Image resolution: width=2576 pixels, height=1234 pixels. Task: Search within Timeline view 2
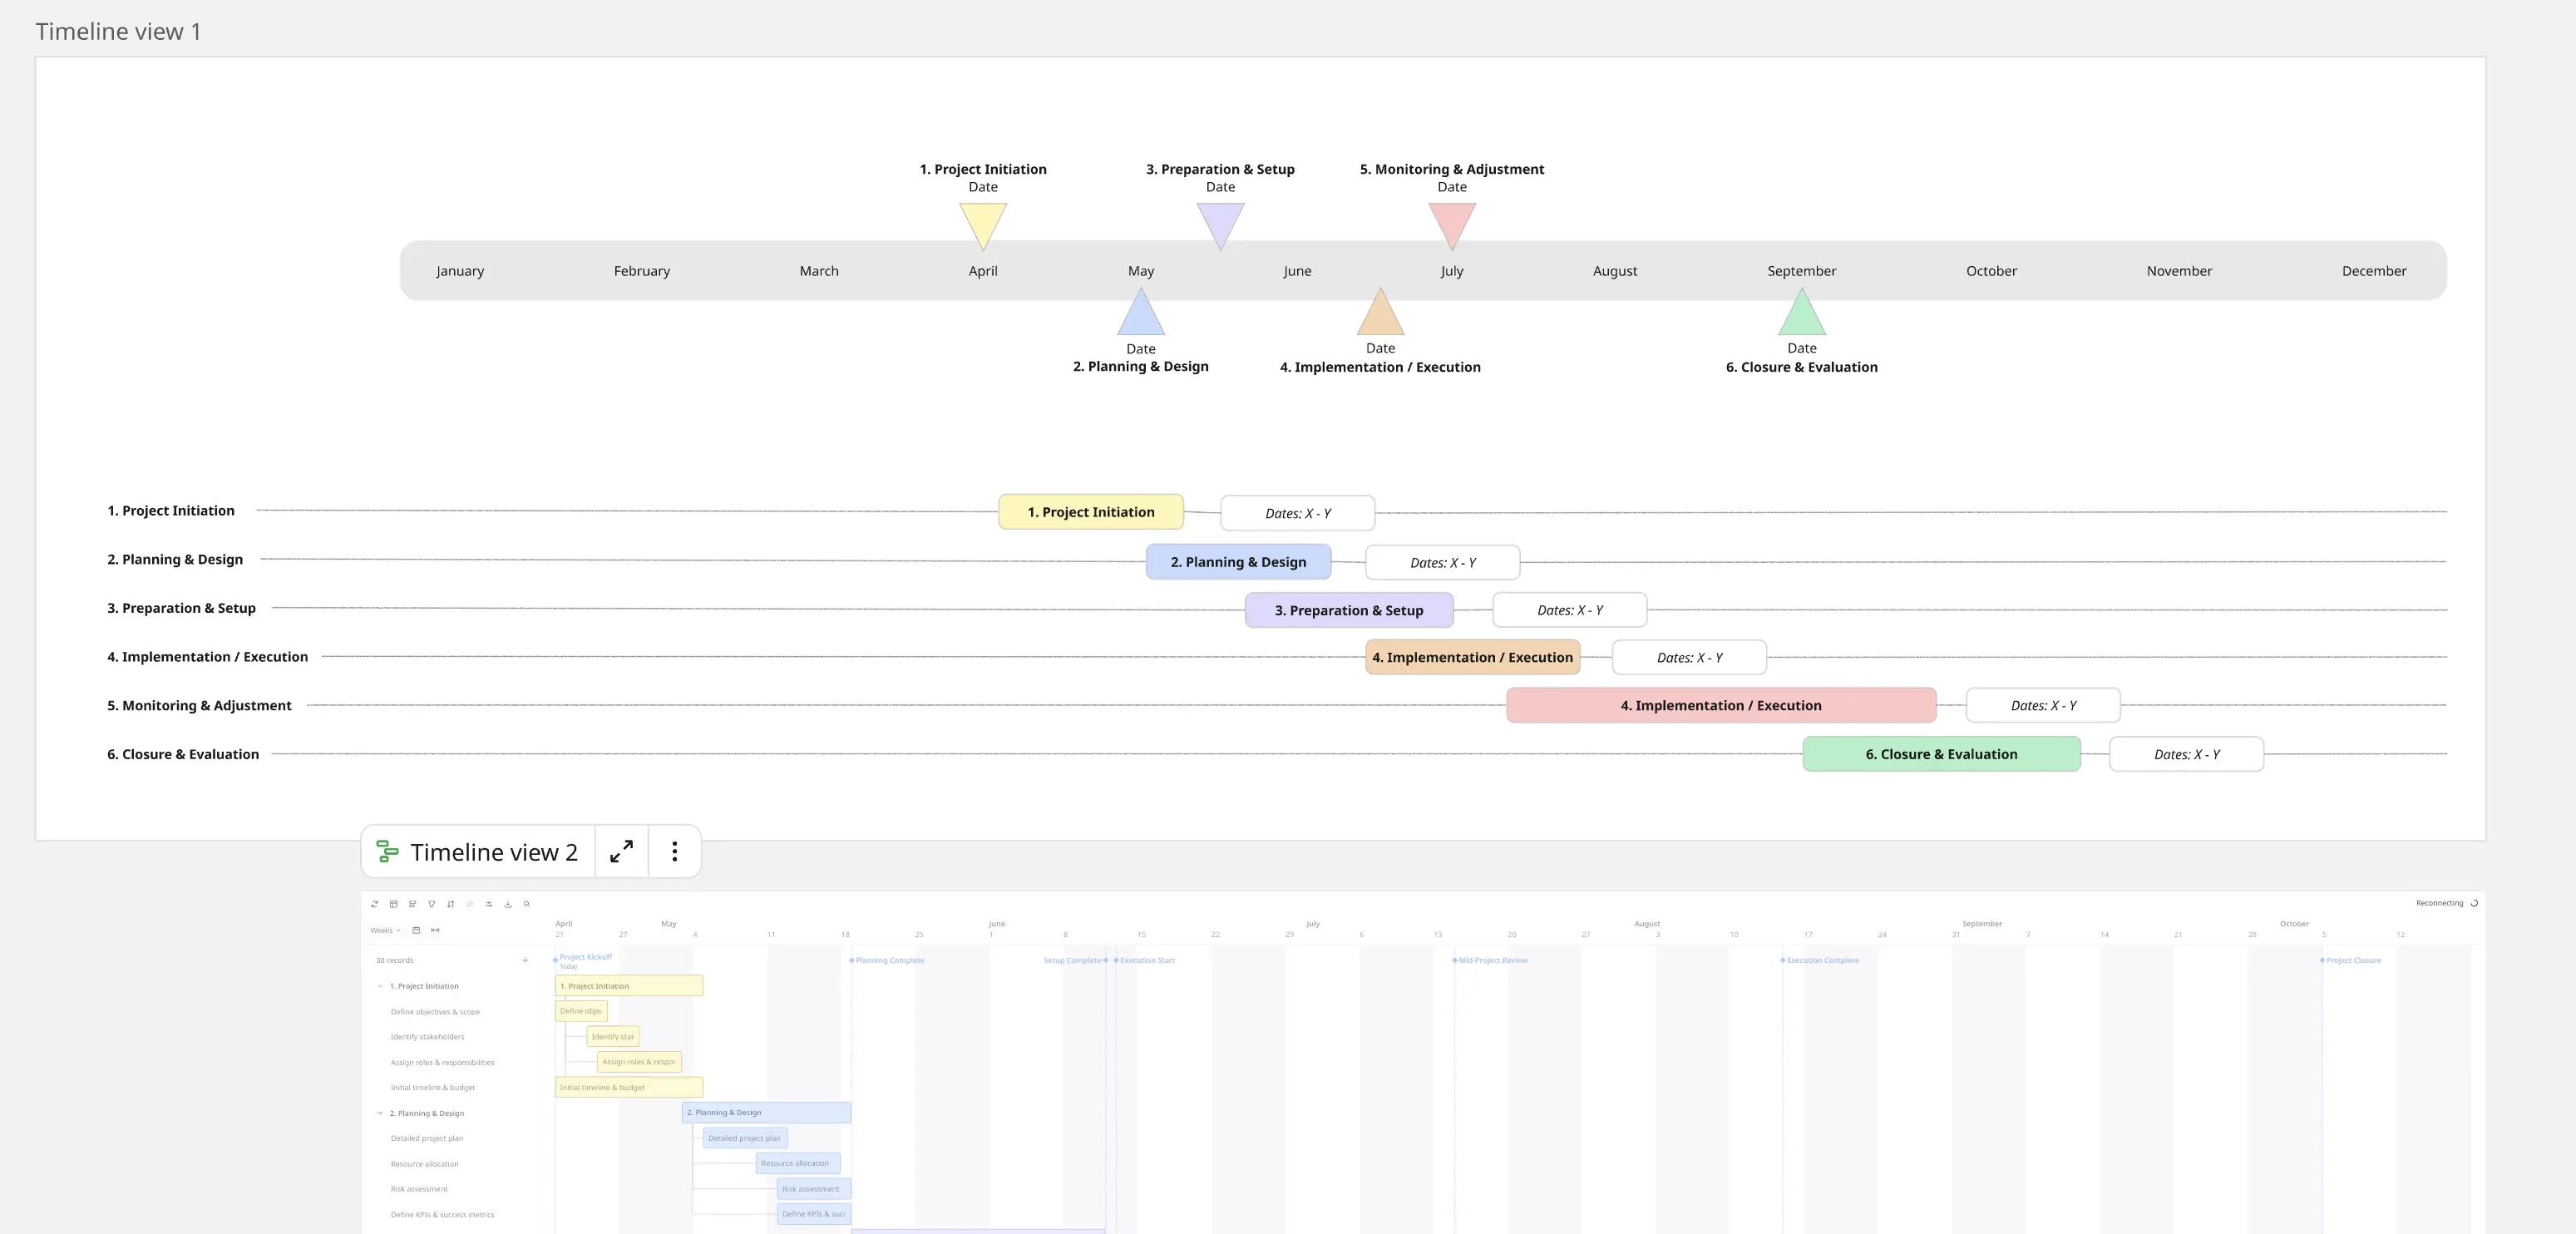(x=527, y=904)
